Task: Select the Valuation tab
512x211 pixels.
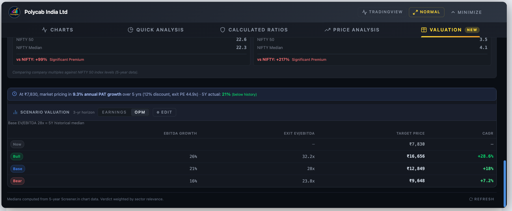Action: coord(450,30)
